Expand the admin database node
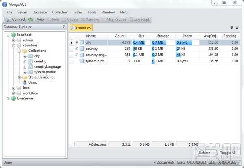Screen dimensions: 244x168 [14, 40]
